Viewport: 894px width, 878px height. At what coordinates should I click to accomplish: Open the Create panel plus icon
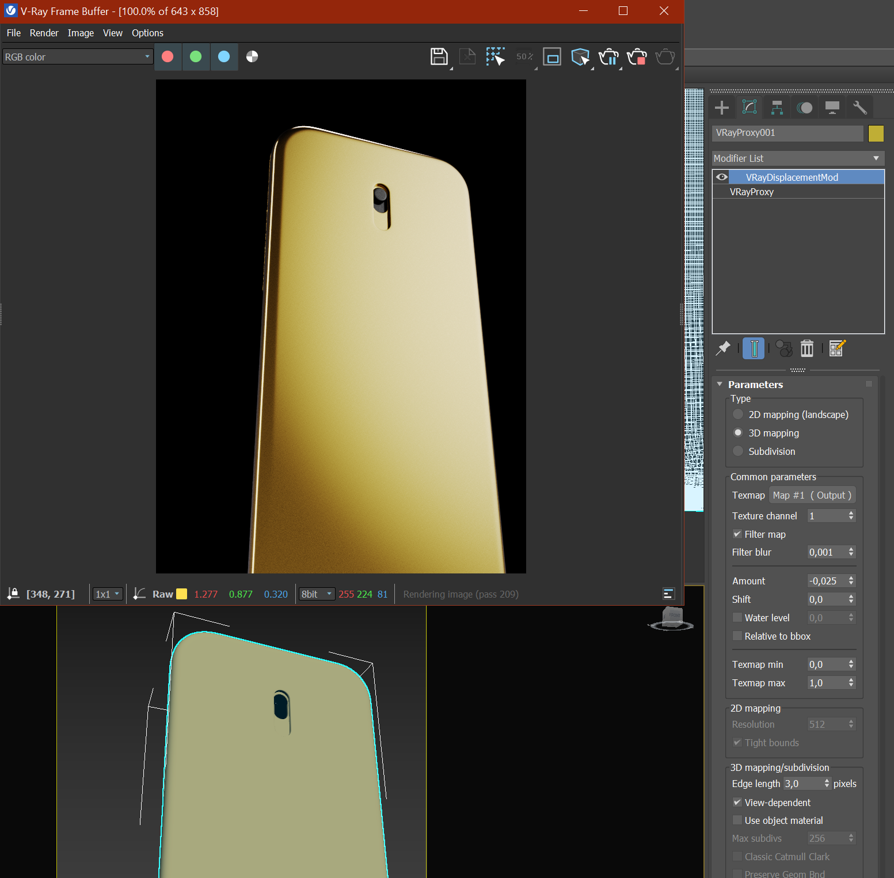pos(722,108)
